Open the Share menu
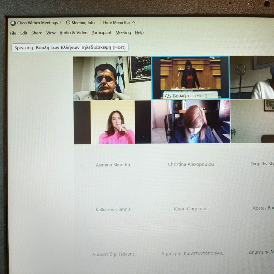Image resolution: width=274 pixels, height=274 pixels. click(x=37, y=33)
